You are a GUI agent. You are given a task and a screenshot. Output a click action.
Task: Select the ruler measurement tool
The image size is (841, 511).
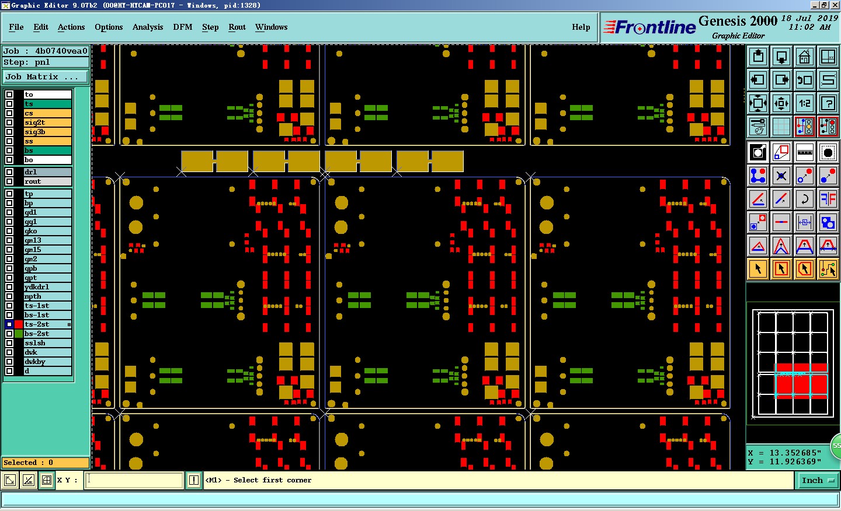click(805, 152)
